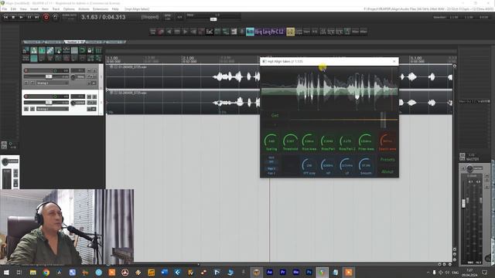The image size is (495, 278).
Task: Adjust track 2 volume fader
Action: [48, 103]
